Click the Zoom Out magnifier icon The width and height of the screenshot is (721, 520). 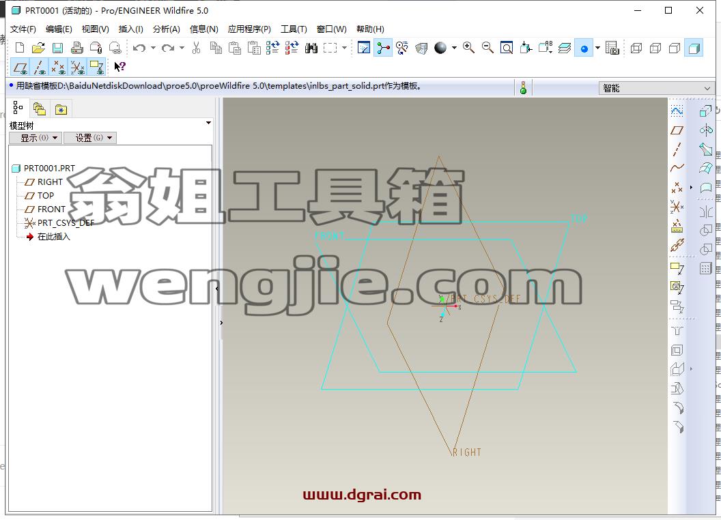coord(487,47)
